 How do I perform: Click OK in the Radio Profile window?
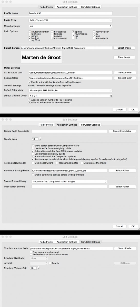click(x=133, y=109)
